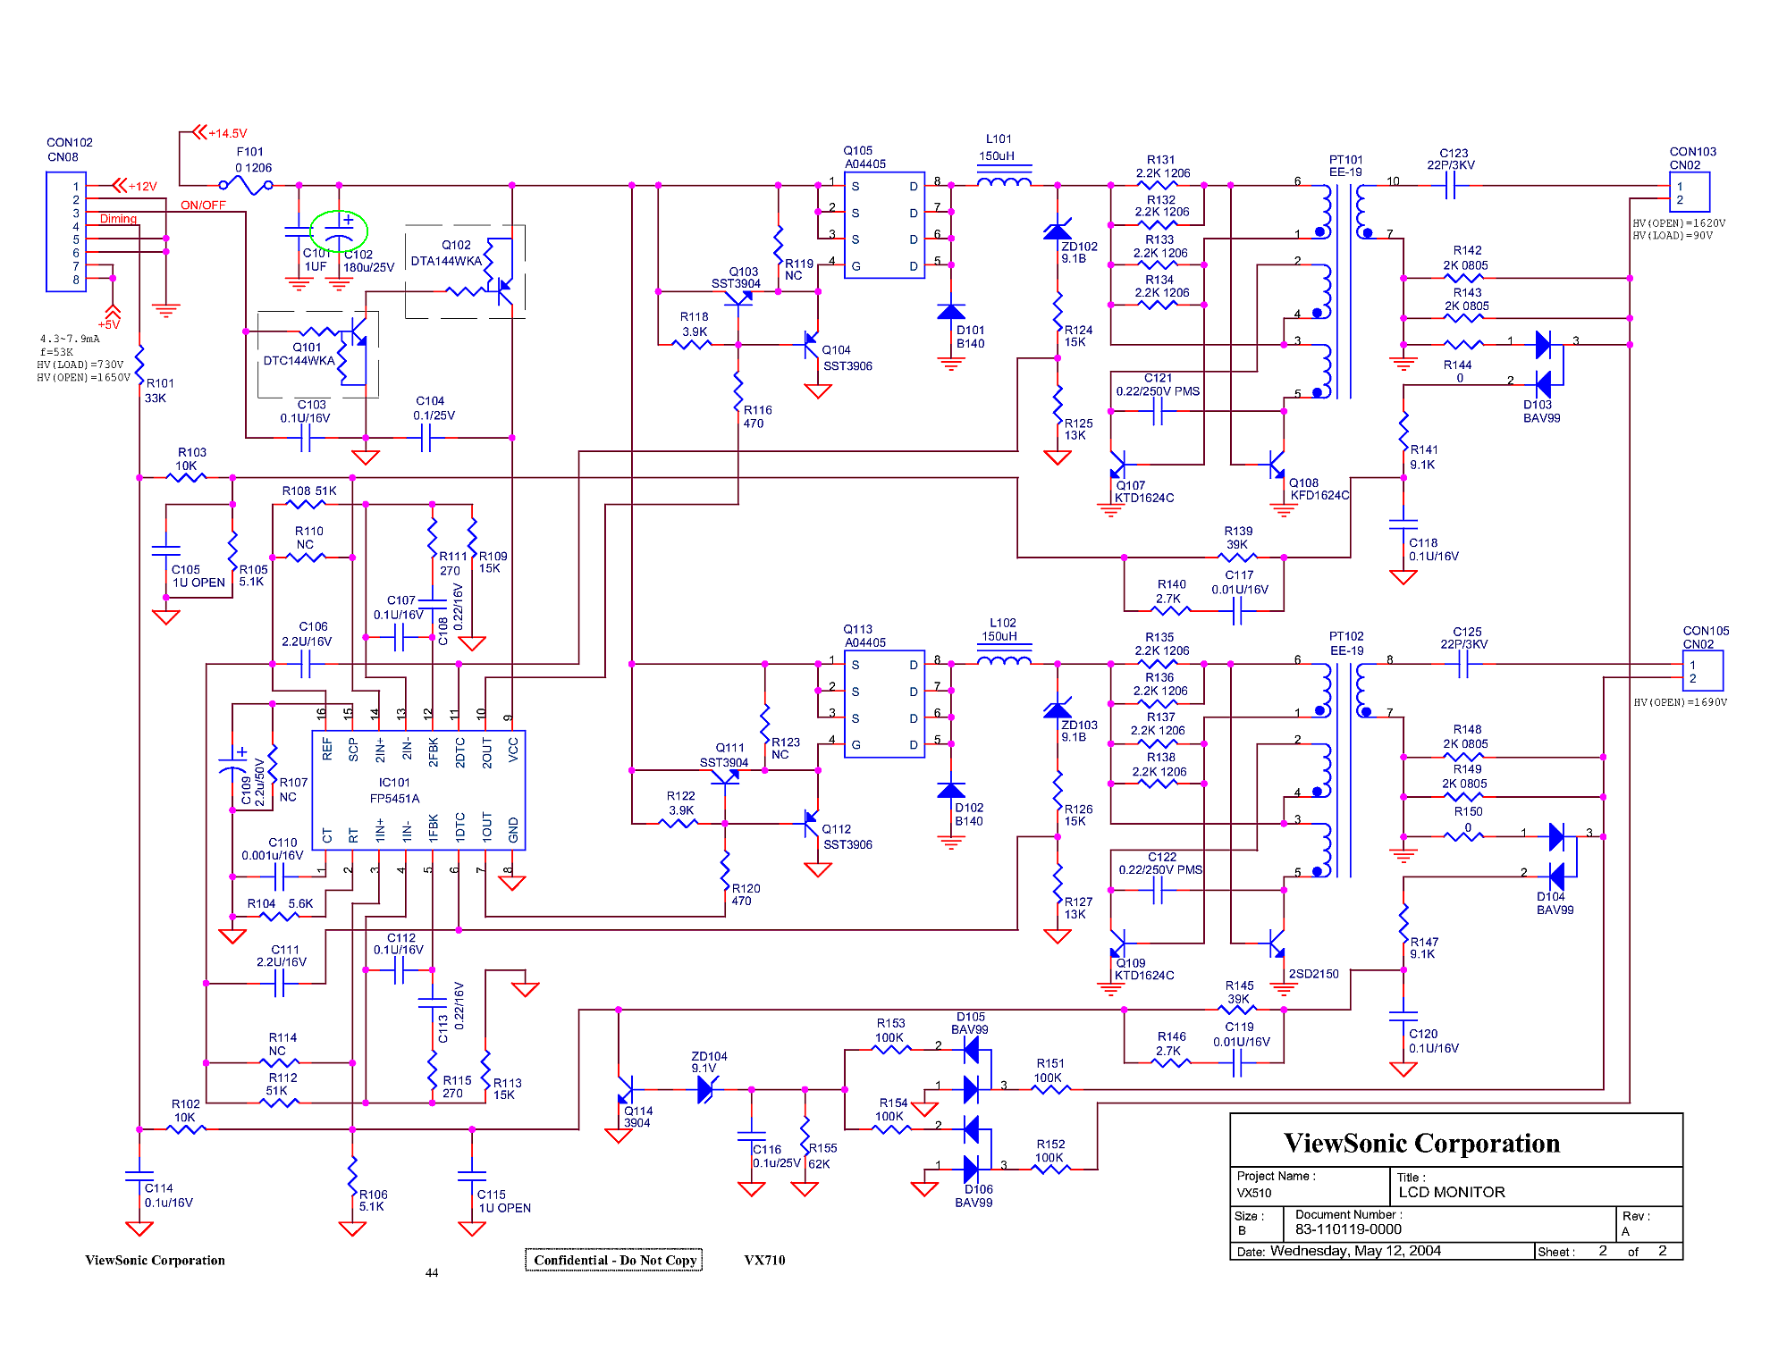
Task: Select the R116 470 resistor label
Action: tap(757, 417)
